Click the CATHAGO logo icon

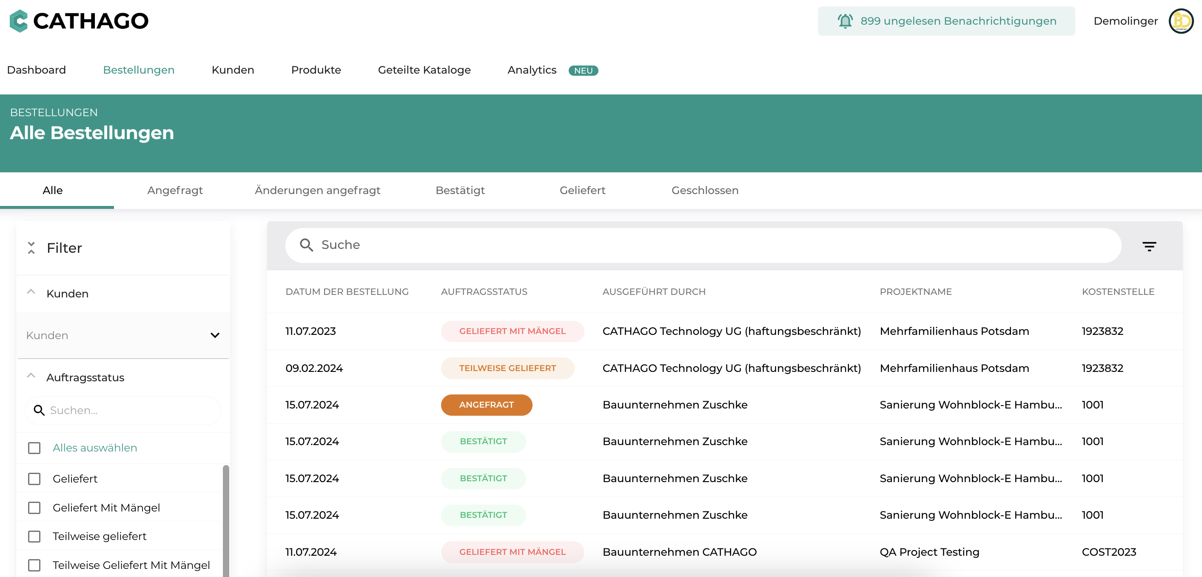(19, 21)
